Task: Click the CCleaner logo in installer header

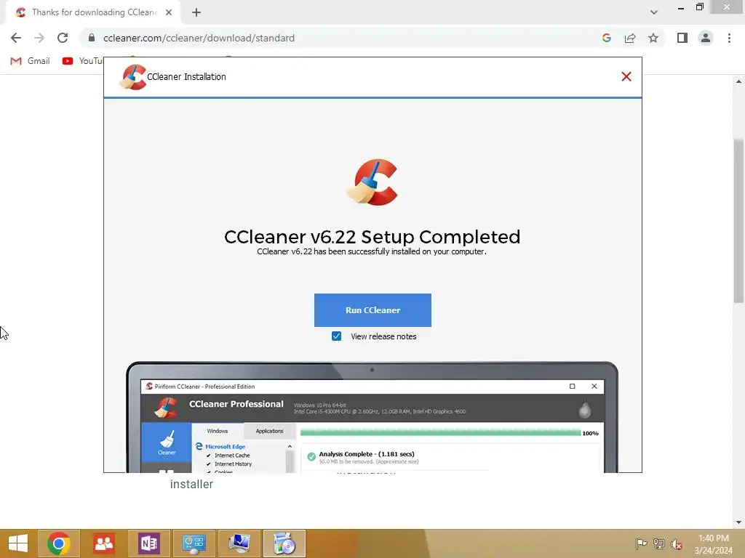Action: [x=132, y=77]
